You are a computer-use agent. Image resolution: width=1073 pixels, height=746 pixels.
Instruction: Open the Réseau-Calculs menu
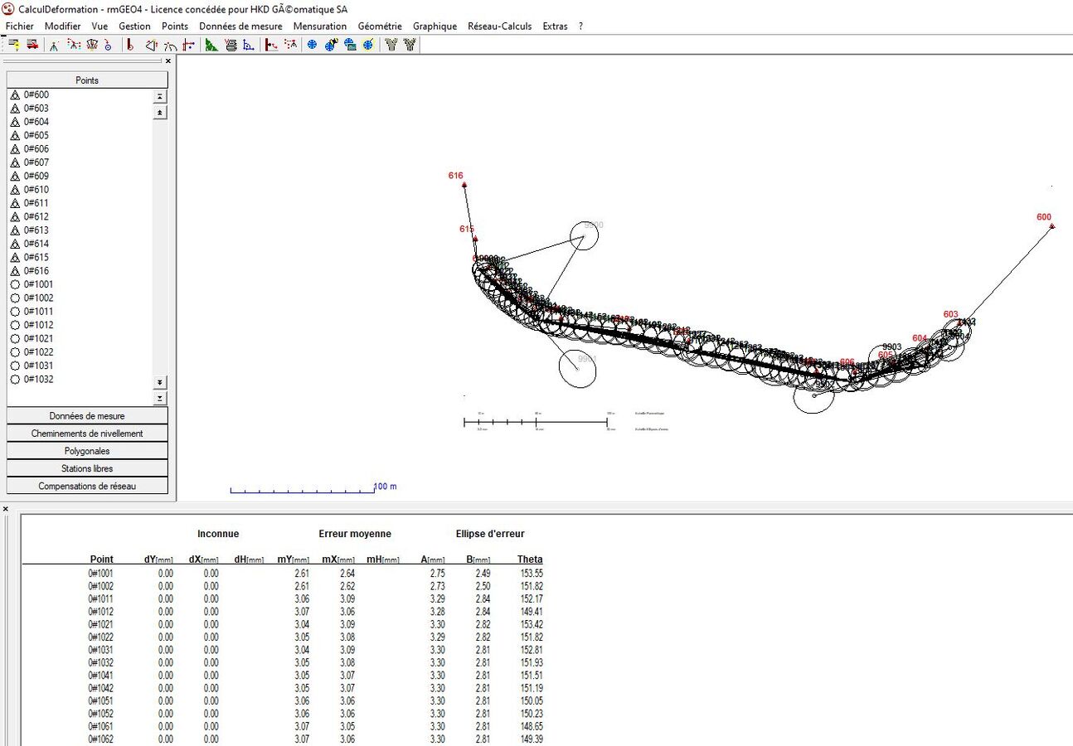[x=499, y=26]
